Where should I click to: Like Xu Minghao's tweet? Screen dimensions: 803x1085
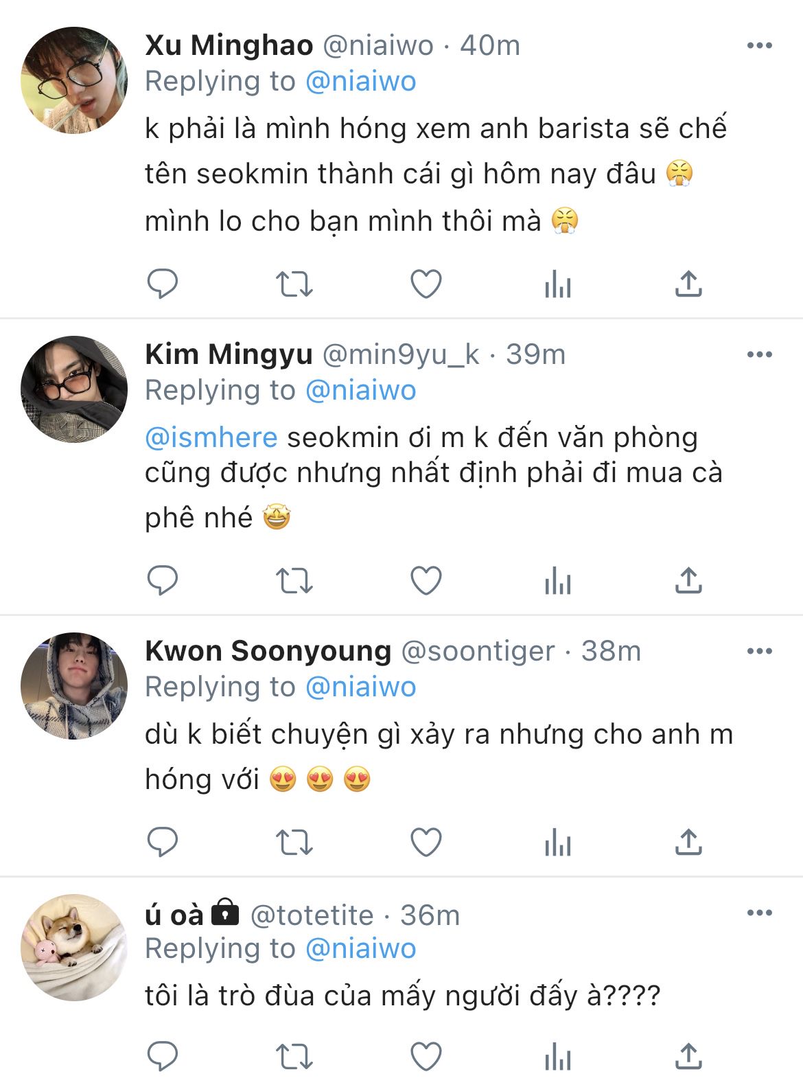tap(426, 284)
